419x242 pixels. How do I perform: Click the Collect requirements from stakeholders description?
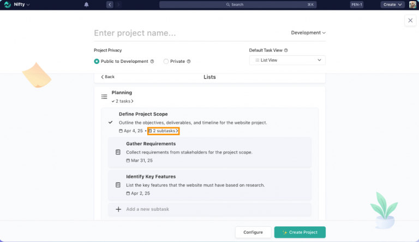[x=189, y=152]
